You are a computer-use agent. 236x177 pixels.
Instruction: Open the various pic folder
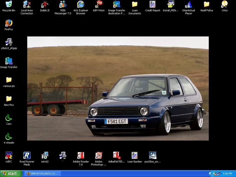9,80
